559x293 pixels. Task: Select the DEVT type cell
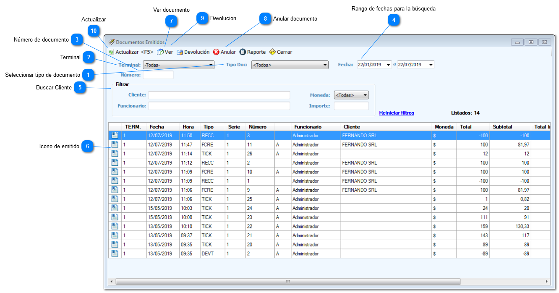(x=212, y=254)
